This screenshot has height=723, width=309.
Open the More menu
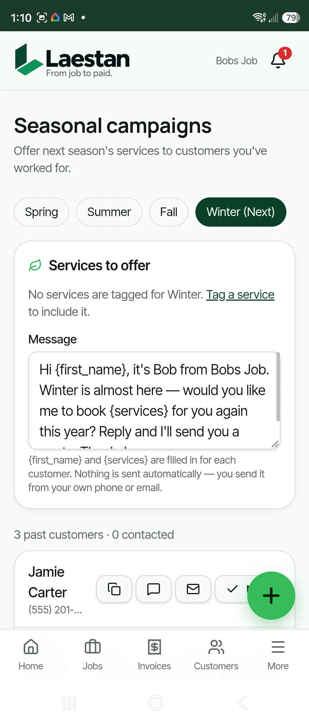click(x=278, y=655)
